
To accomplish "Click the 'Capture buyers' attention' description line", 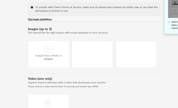I will (x=67, y=82).
